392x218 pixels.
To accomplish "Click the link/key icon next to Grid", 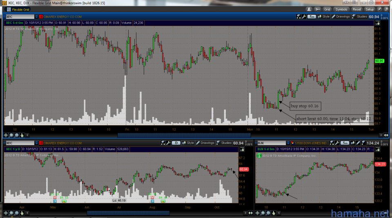I will [318, 9].
